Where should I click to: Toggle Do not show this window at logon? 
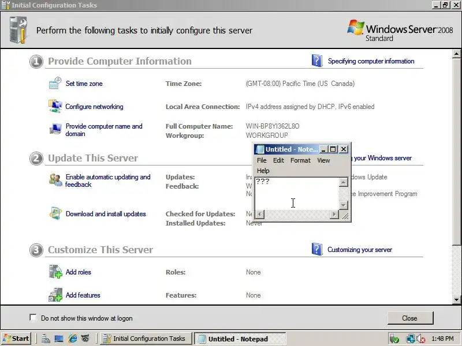33,318
